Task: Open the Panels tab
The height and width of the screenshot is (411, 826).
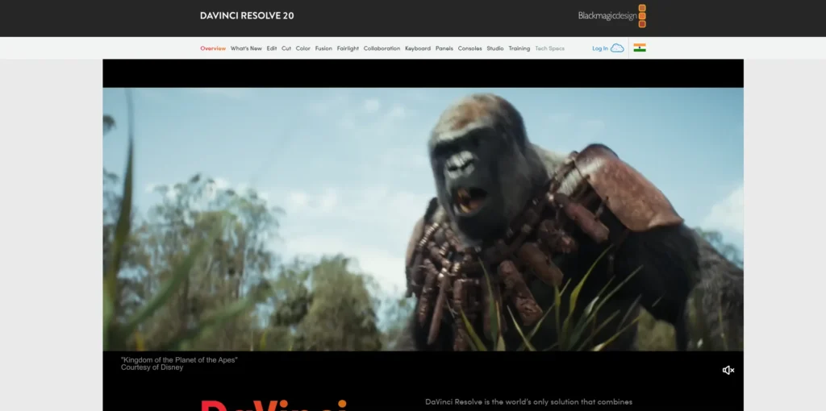Action: [x=444, y=48]
